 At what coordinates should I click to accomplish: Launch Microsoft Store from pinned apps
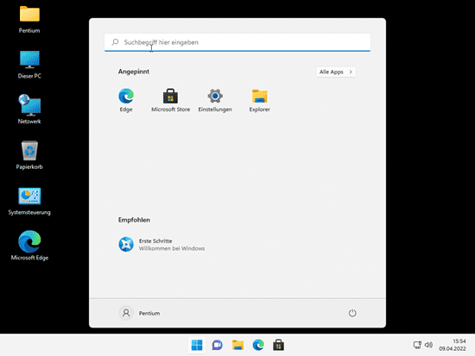pyautogui.click(x=170, y=100)
